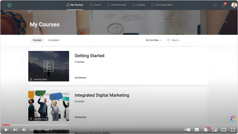Enable miniplayer mode
This screenshot has height=134, width=238.
[215, 130]
